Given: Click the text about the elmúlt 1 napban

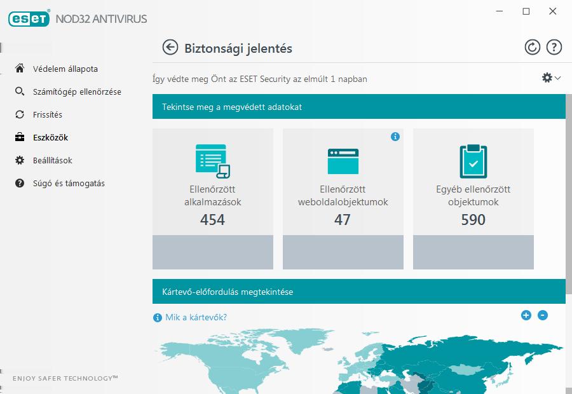Looking at the screenshot, I should coord(260,79).
